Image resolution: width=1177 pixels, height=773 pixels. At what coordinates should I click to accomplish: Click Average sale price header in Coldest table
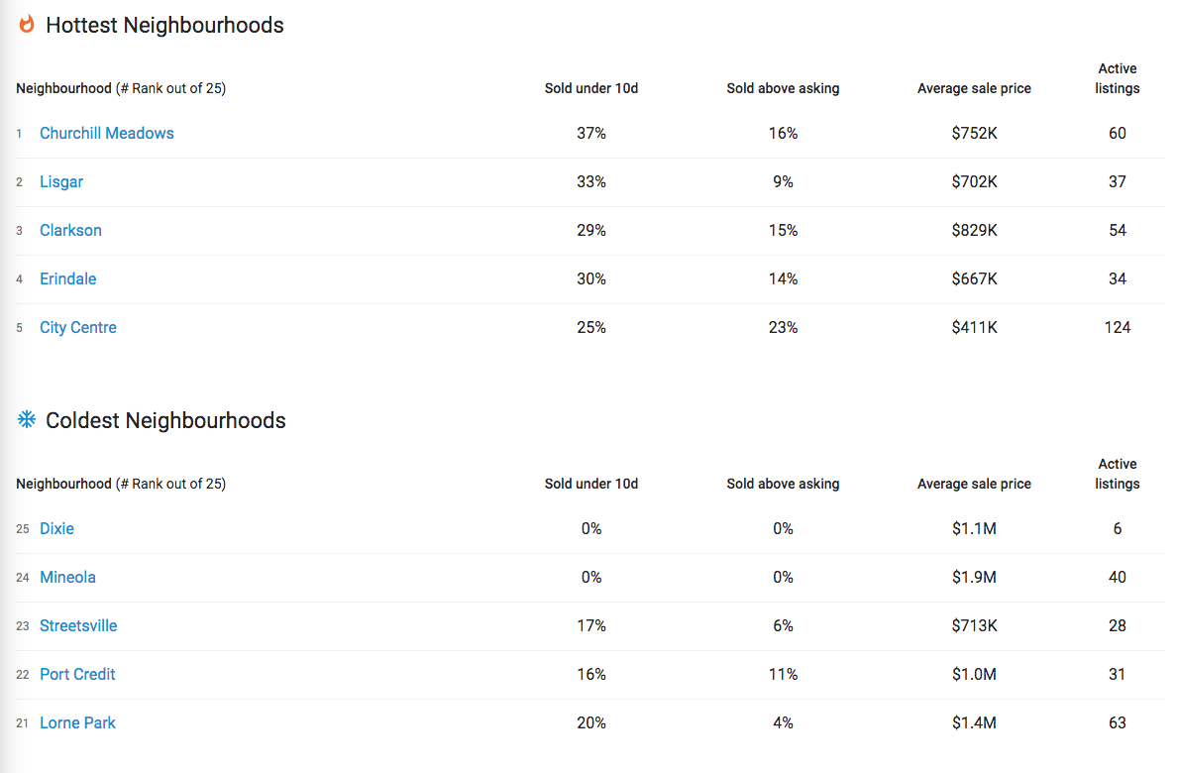click(974, 484)
